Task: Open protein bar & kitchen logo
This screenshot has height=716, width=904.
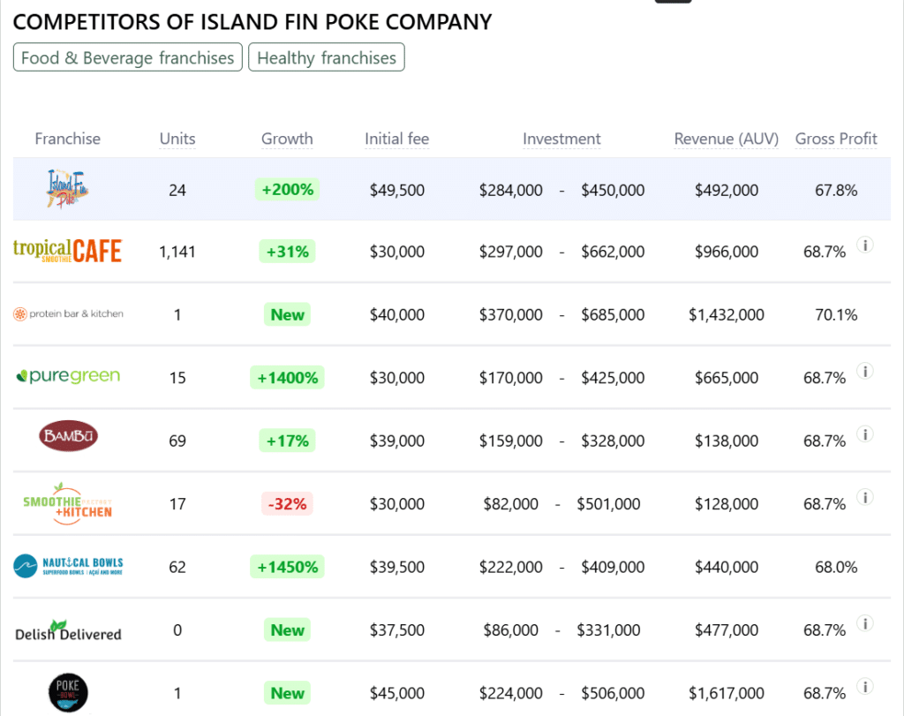Action: click(68, 314)
